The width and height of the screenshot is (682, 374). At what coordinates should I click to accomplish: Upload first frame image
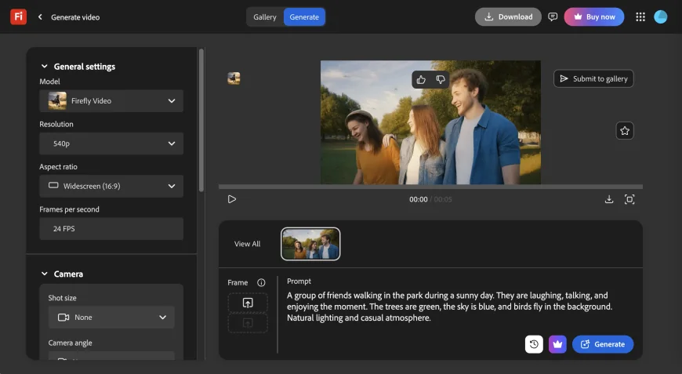pyautogui.click(x=248, y=303)
